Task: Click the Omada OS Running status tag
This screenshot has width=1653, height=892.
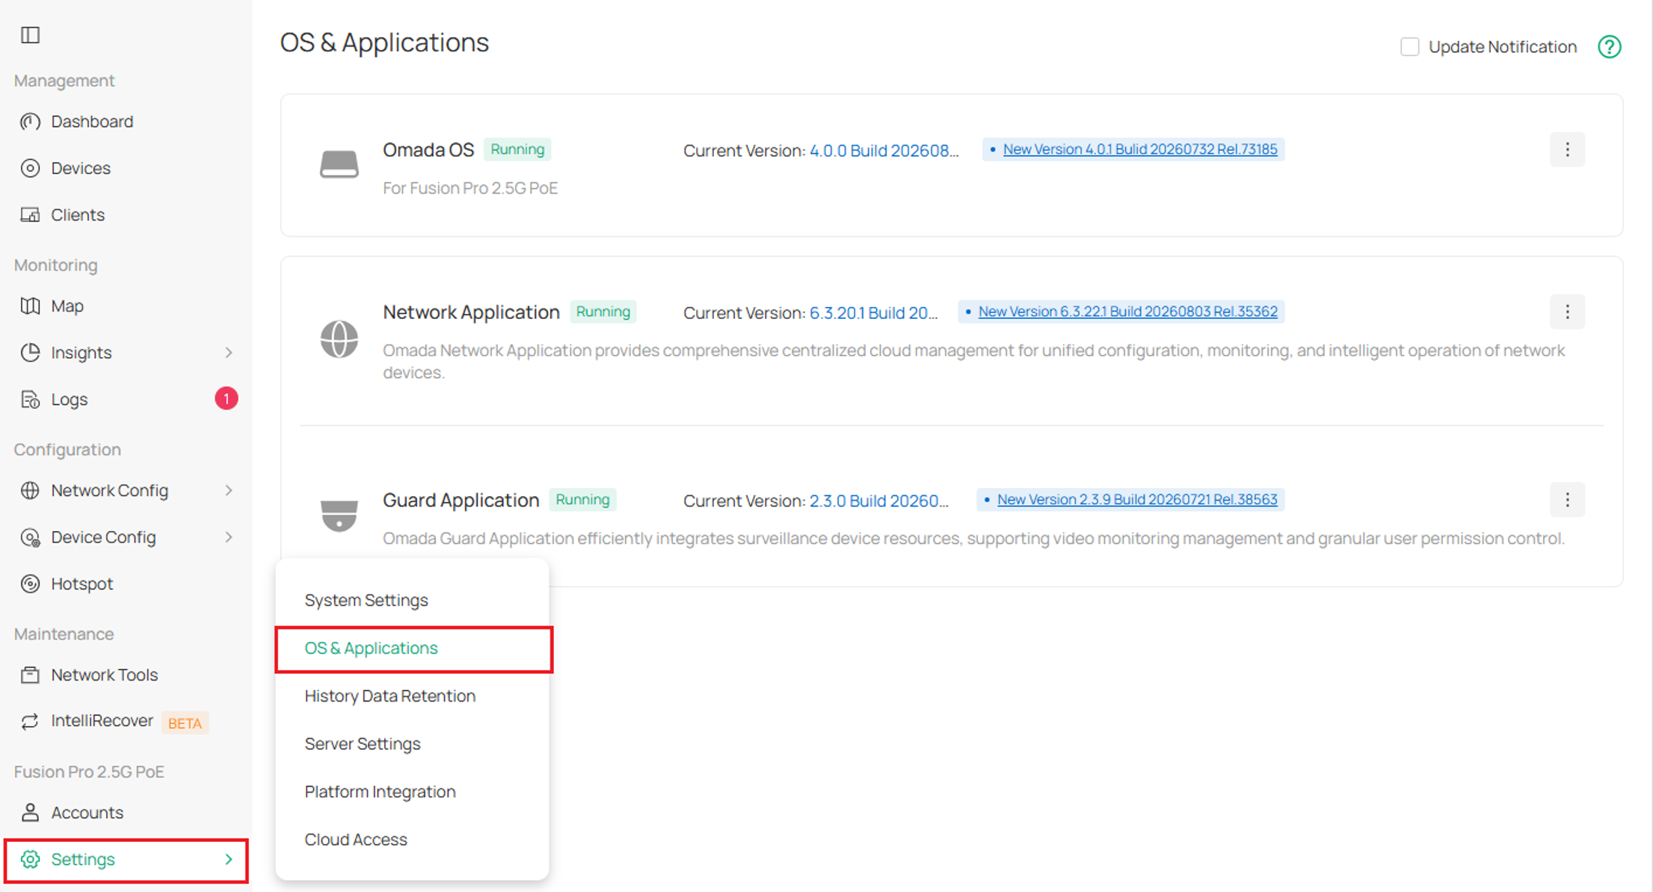Action: [x=517, y=149]
